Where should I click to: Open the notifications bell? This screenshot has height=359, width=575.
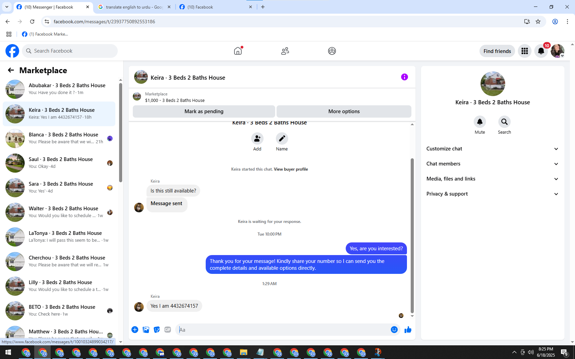pyautogui.click(x=541, y=51)
